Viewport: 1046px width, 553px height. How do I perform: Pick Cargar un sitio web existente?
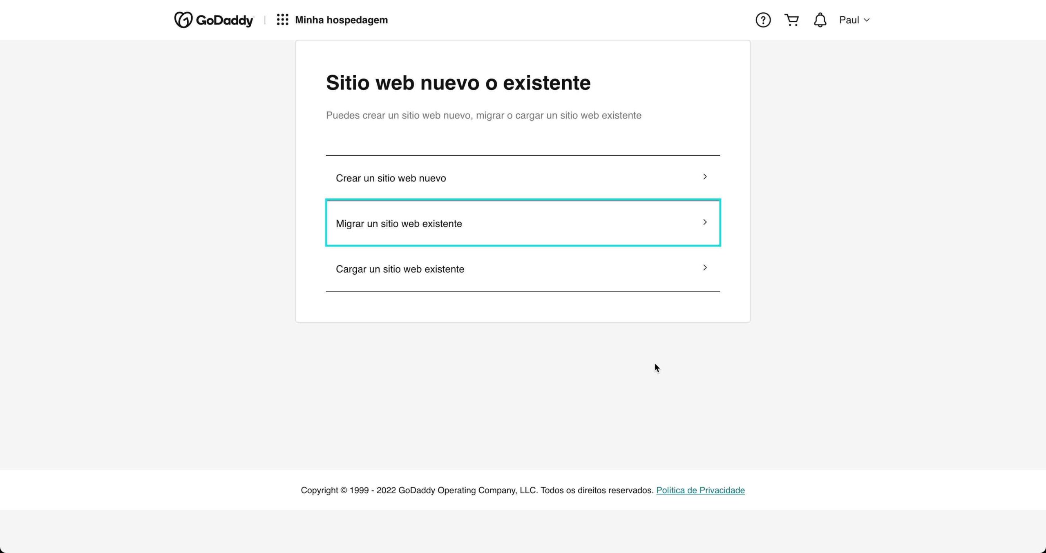(x=523, y=269)
